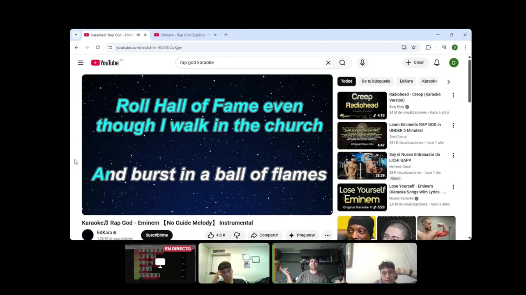The image size is (526, 295).
Task: Open EdKara channel avatar
Action: (88, 235)
